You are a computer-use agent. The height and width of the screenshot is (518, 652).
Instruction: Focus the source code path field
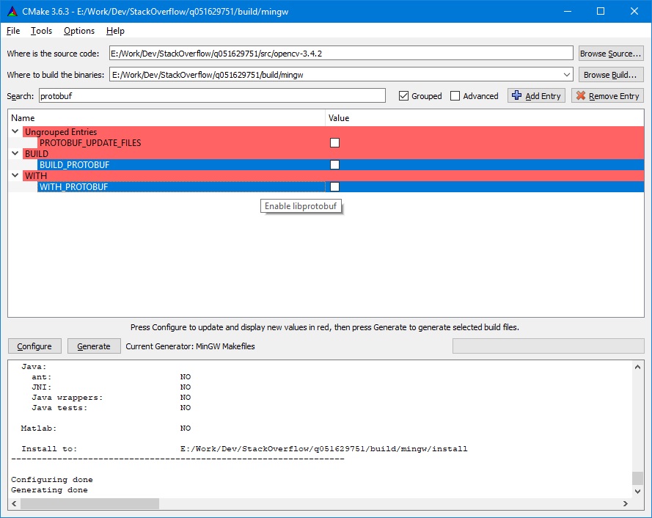341,54
